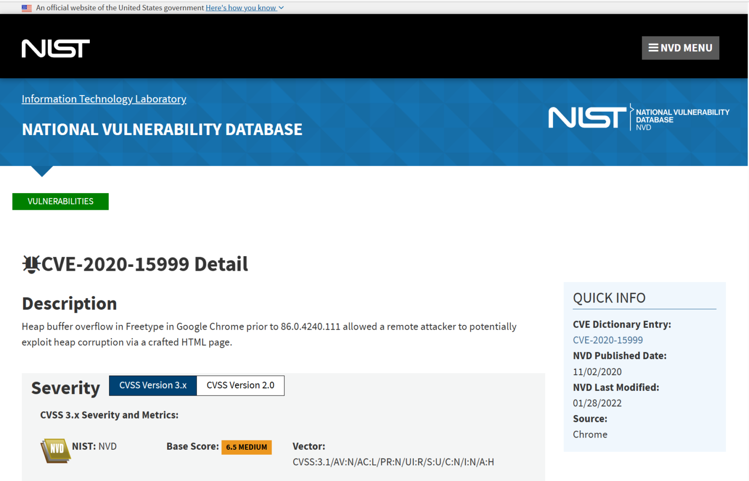This screenshot has width=749, height=481.
Task: Click the NVD logo in the blue banner
Action: (x=639, y=117)
